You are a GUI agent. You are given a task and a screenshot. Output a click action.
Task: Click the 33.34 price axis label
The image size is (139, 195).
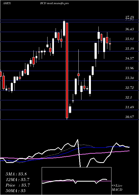tap(130, 78)
